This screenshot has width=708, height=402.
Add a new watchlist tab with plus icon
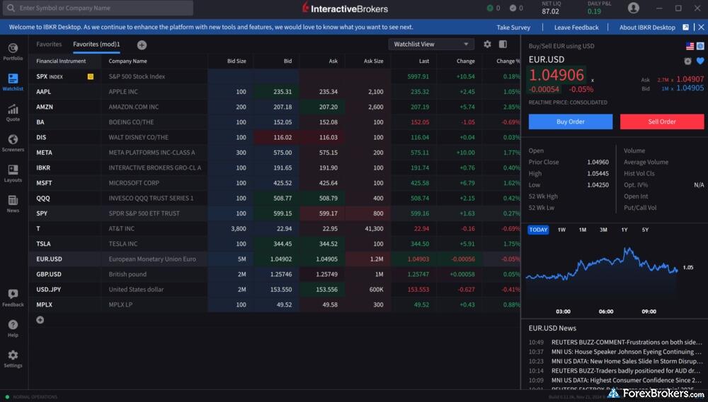(x=142, y=45)
